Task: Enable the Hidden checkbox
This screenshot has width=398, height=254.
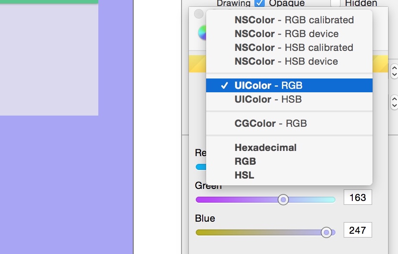Action: point(335,3)
